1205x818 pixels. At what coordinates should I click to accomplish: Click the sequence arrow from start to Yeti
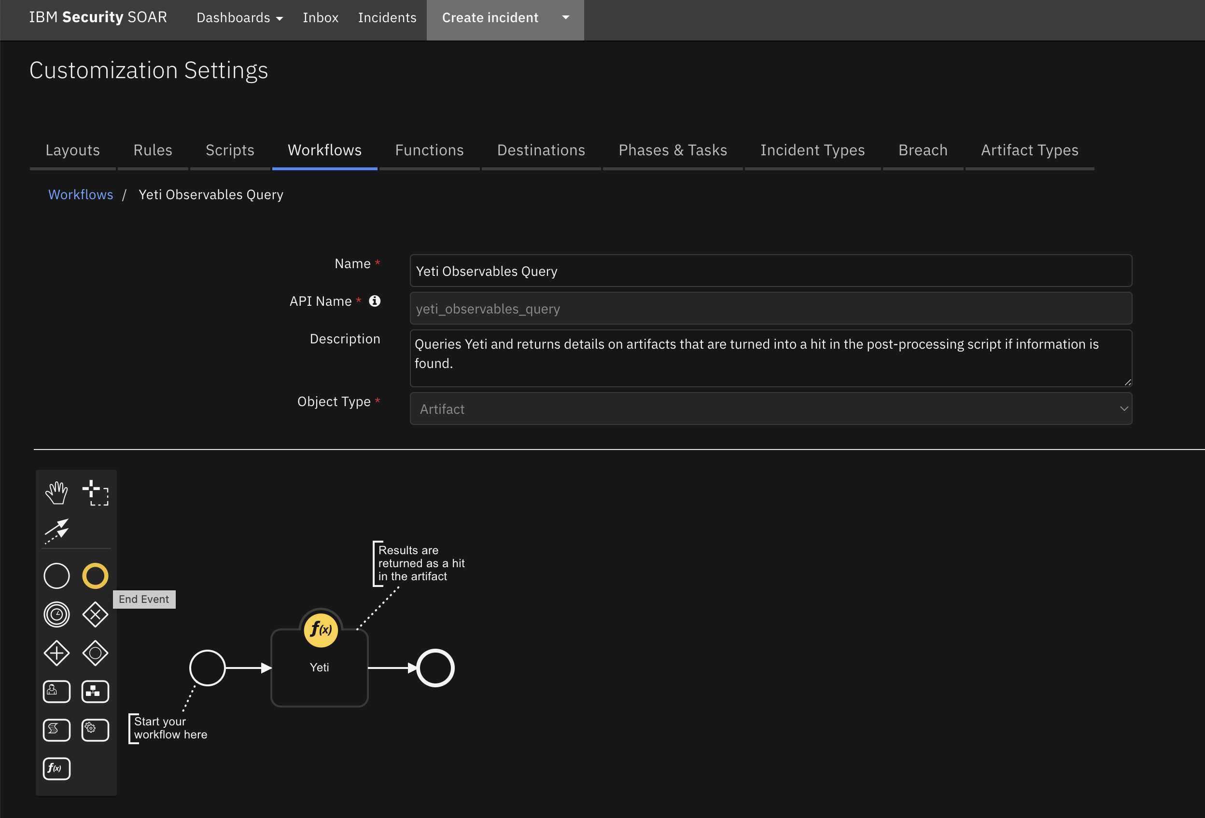248,668
